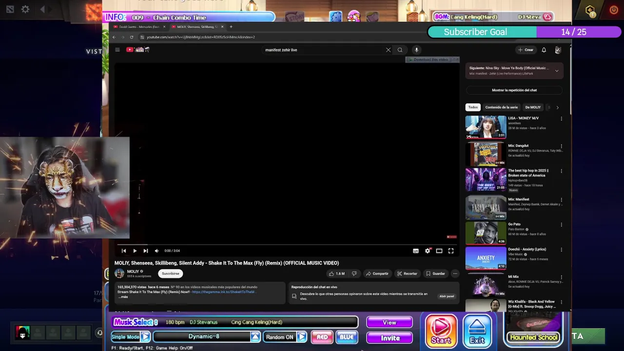The height and width of the screenshot is (351, 624).
Task: Reload the page in the browser
Action: point(132,37)
